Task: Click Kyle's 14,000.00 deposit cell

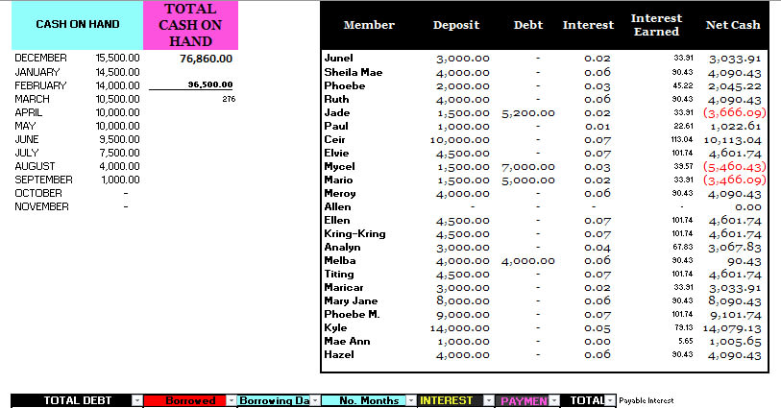Action: (460, 328)
